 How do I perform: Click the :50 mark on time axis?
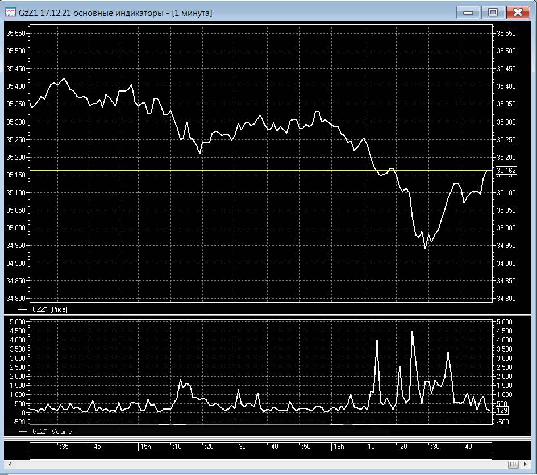point(306,447)
